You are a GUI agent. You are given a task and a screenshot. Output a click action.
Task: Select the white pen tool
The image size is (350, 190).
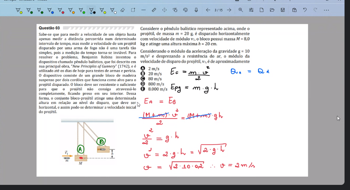click(113, 10)
